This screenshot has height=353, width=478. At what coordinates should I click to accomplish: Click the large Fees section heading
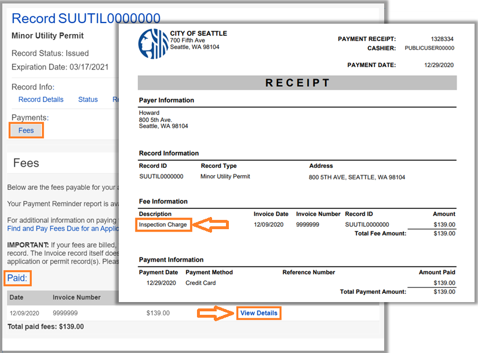tap(26, 163)
